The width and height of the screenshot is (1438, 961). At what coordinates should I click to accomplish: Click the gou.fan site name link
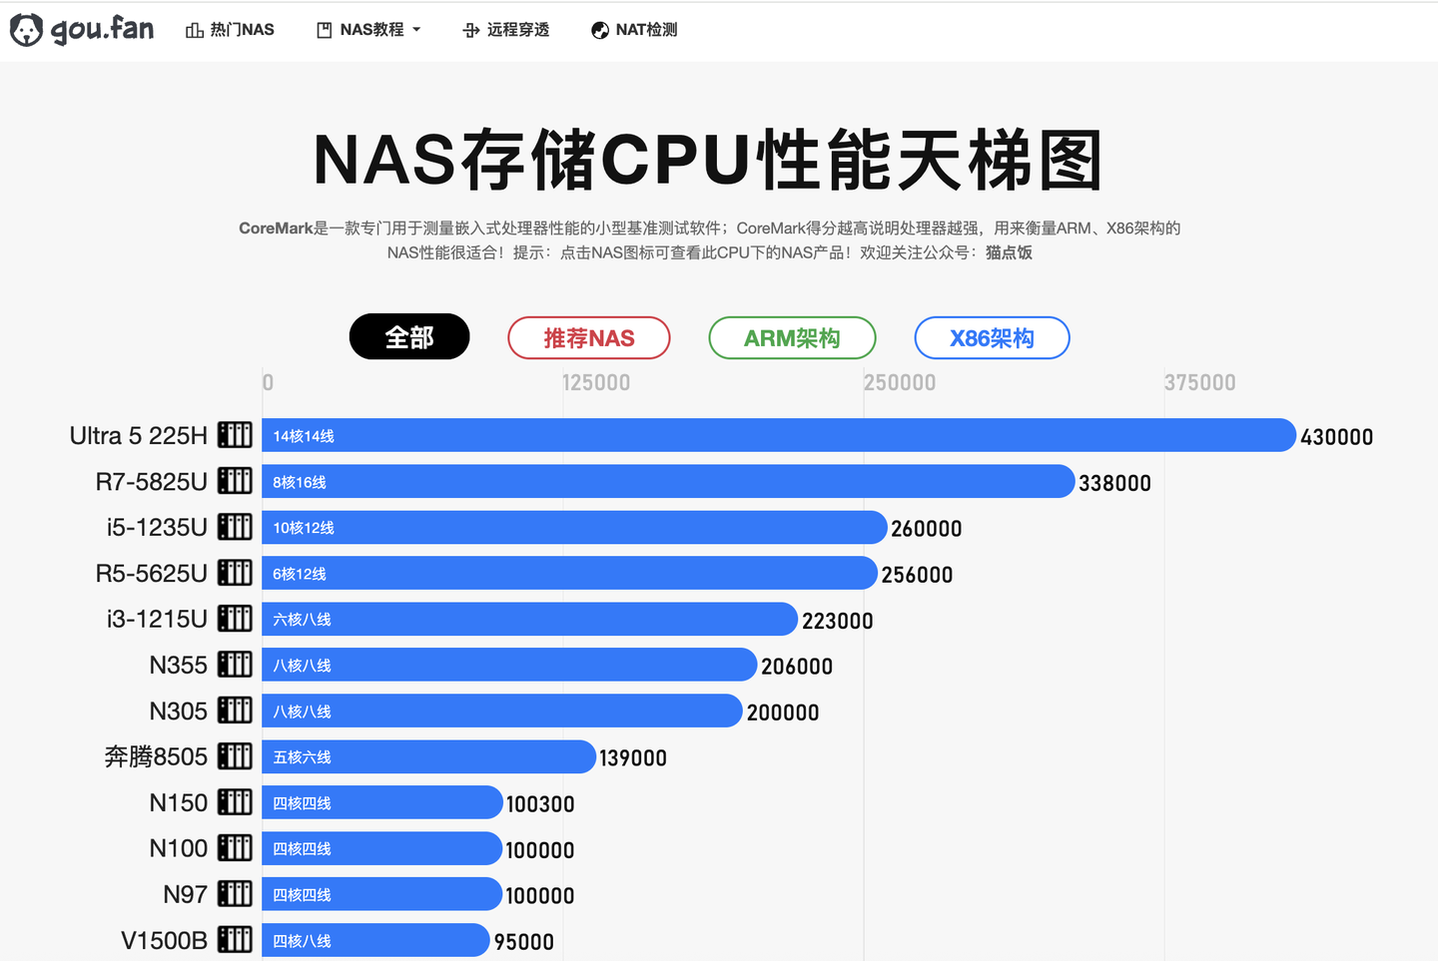click(103, 29)
